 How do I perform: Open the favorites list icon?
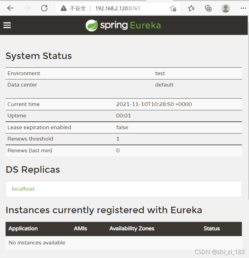pyautogui.click(x=191, y=8)
